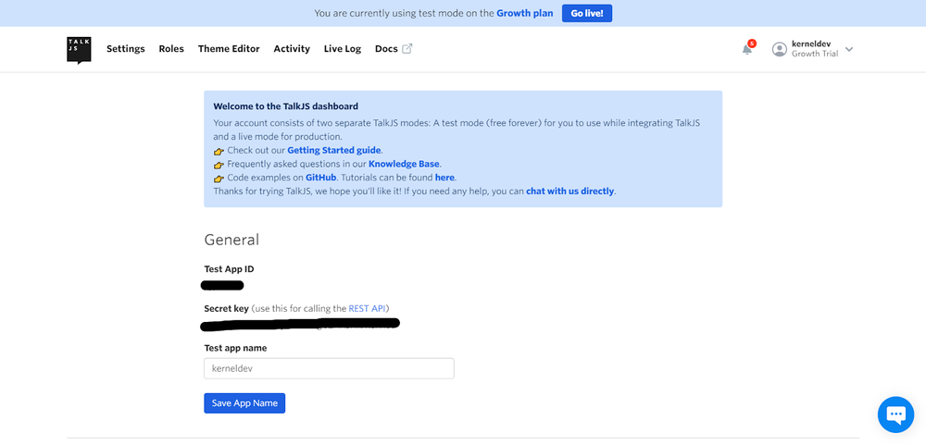Follow the Knowledge Base link
This screenshot has width=926, height=445.
(x=404, y=164)
